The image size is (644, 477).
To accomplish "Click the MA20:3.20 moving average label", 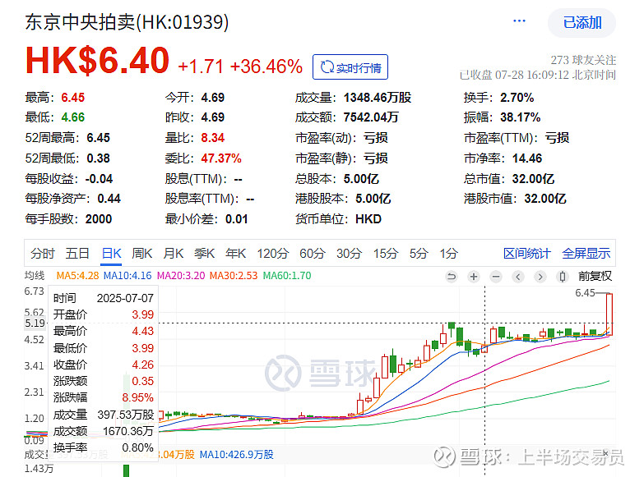I will point(181,276).
